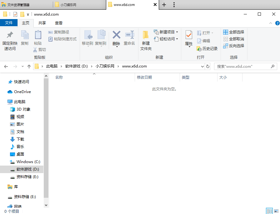The image size is (280, 214).
Task: Switch to details view in status bar
Action: tap(269, 211)
